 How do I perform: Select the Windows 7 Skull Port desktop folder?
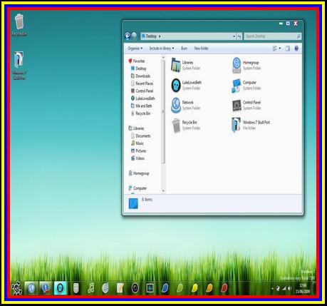pos(19,65)
